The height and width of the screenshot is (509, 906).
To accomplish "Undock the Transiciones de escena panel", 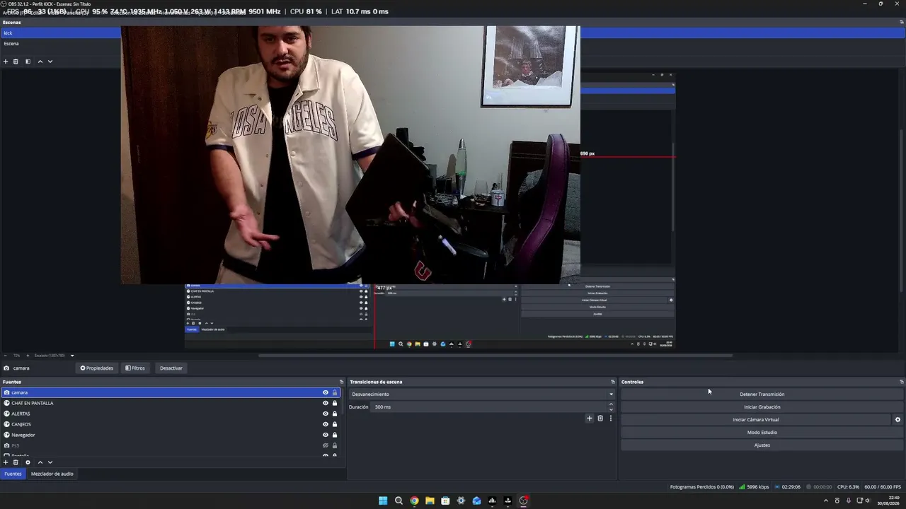I will 613,382.
